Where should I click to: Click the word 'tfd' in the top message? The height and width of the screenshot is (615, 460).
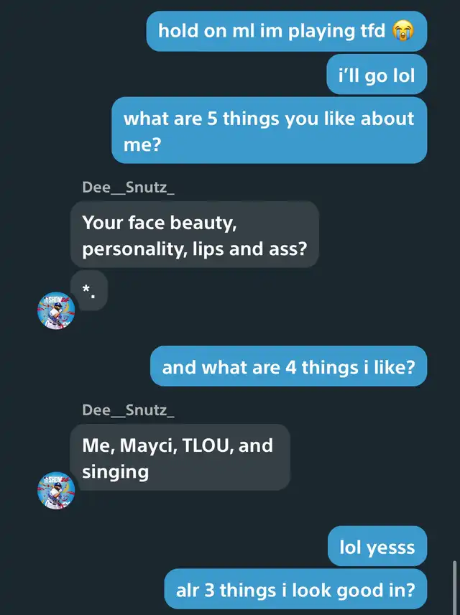click(x=371, y=31)
